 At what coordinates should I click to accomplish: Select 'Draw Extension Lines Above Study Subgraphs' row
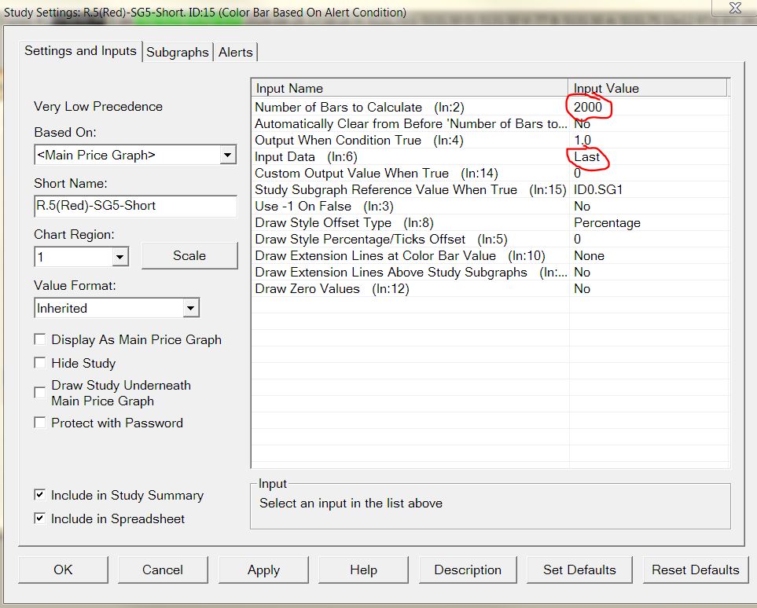tap(490, 272)
